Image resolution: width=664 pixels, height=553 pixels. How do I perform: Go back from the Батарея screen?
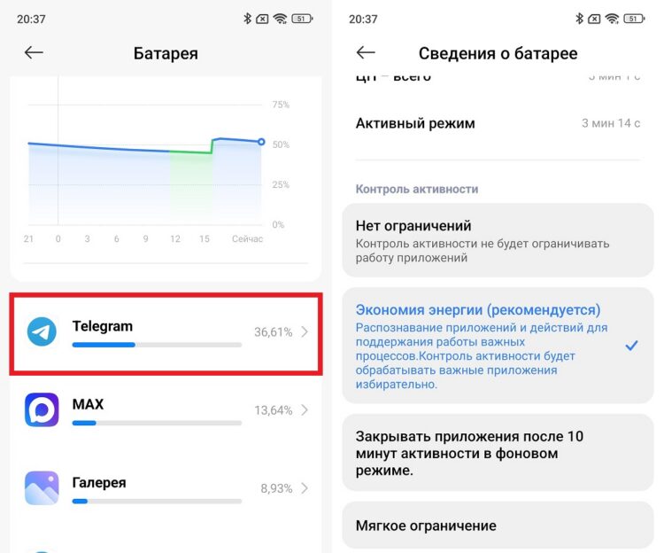[x=34, y=53]
